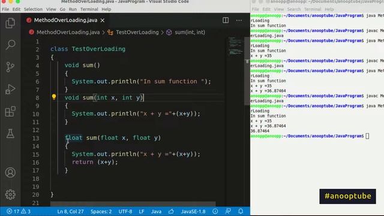Open the File menu in VS Code
The width and height of the screenshot is (384, 216).
tap(5, 10)
